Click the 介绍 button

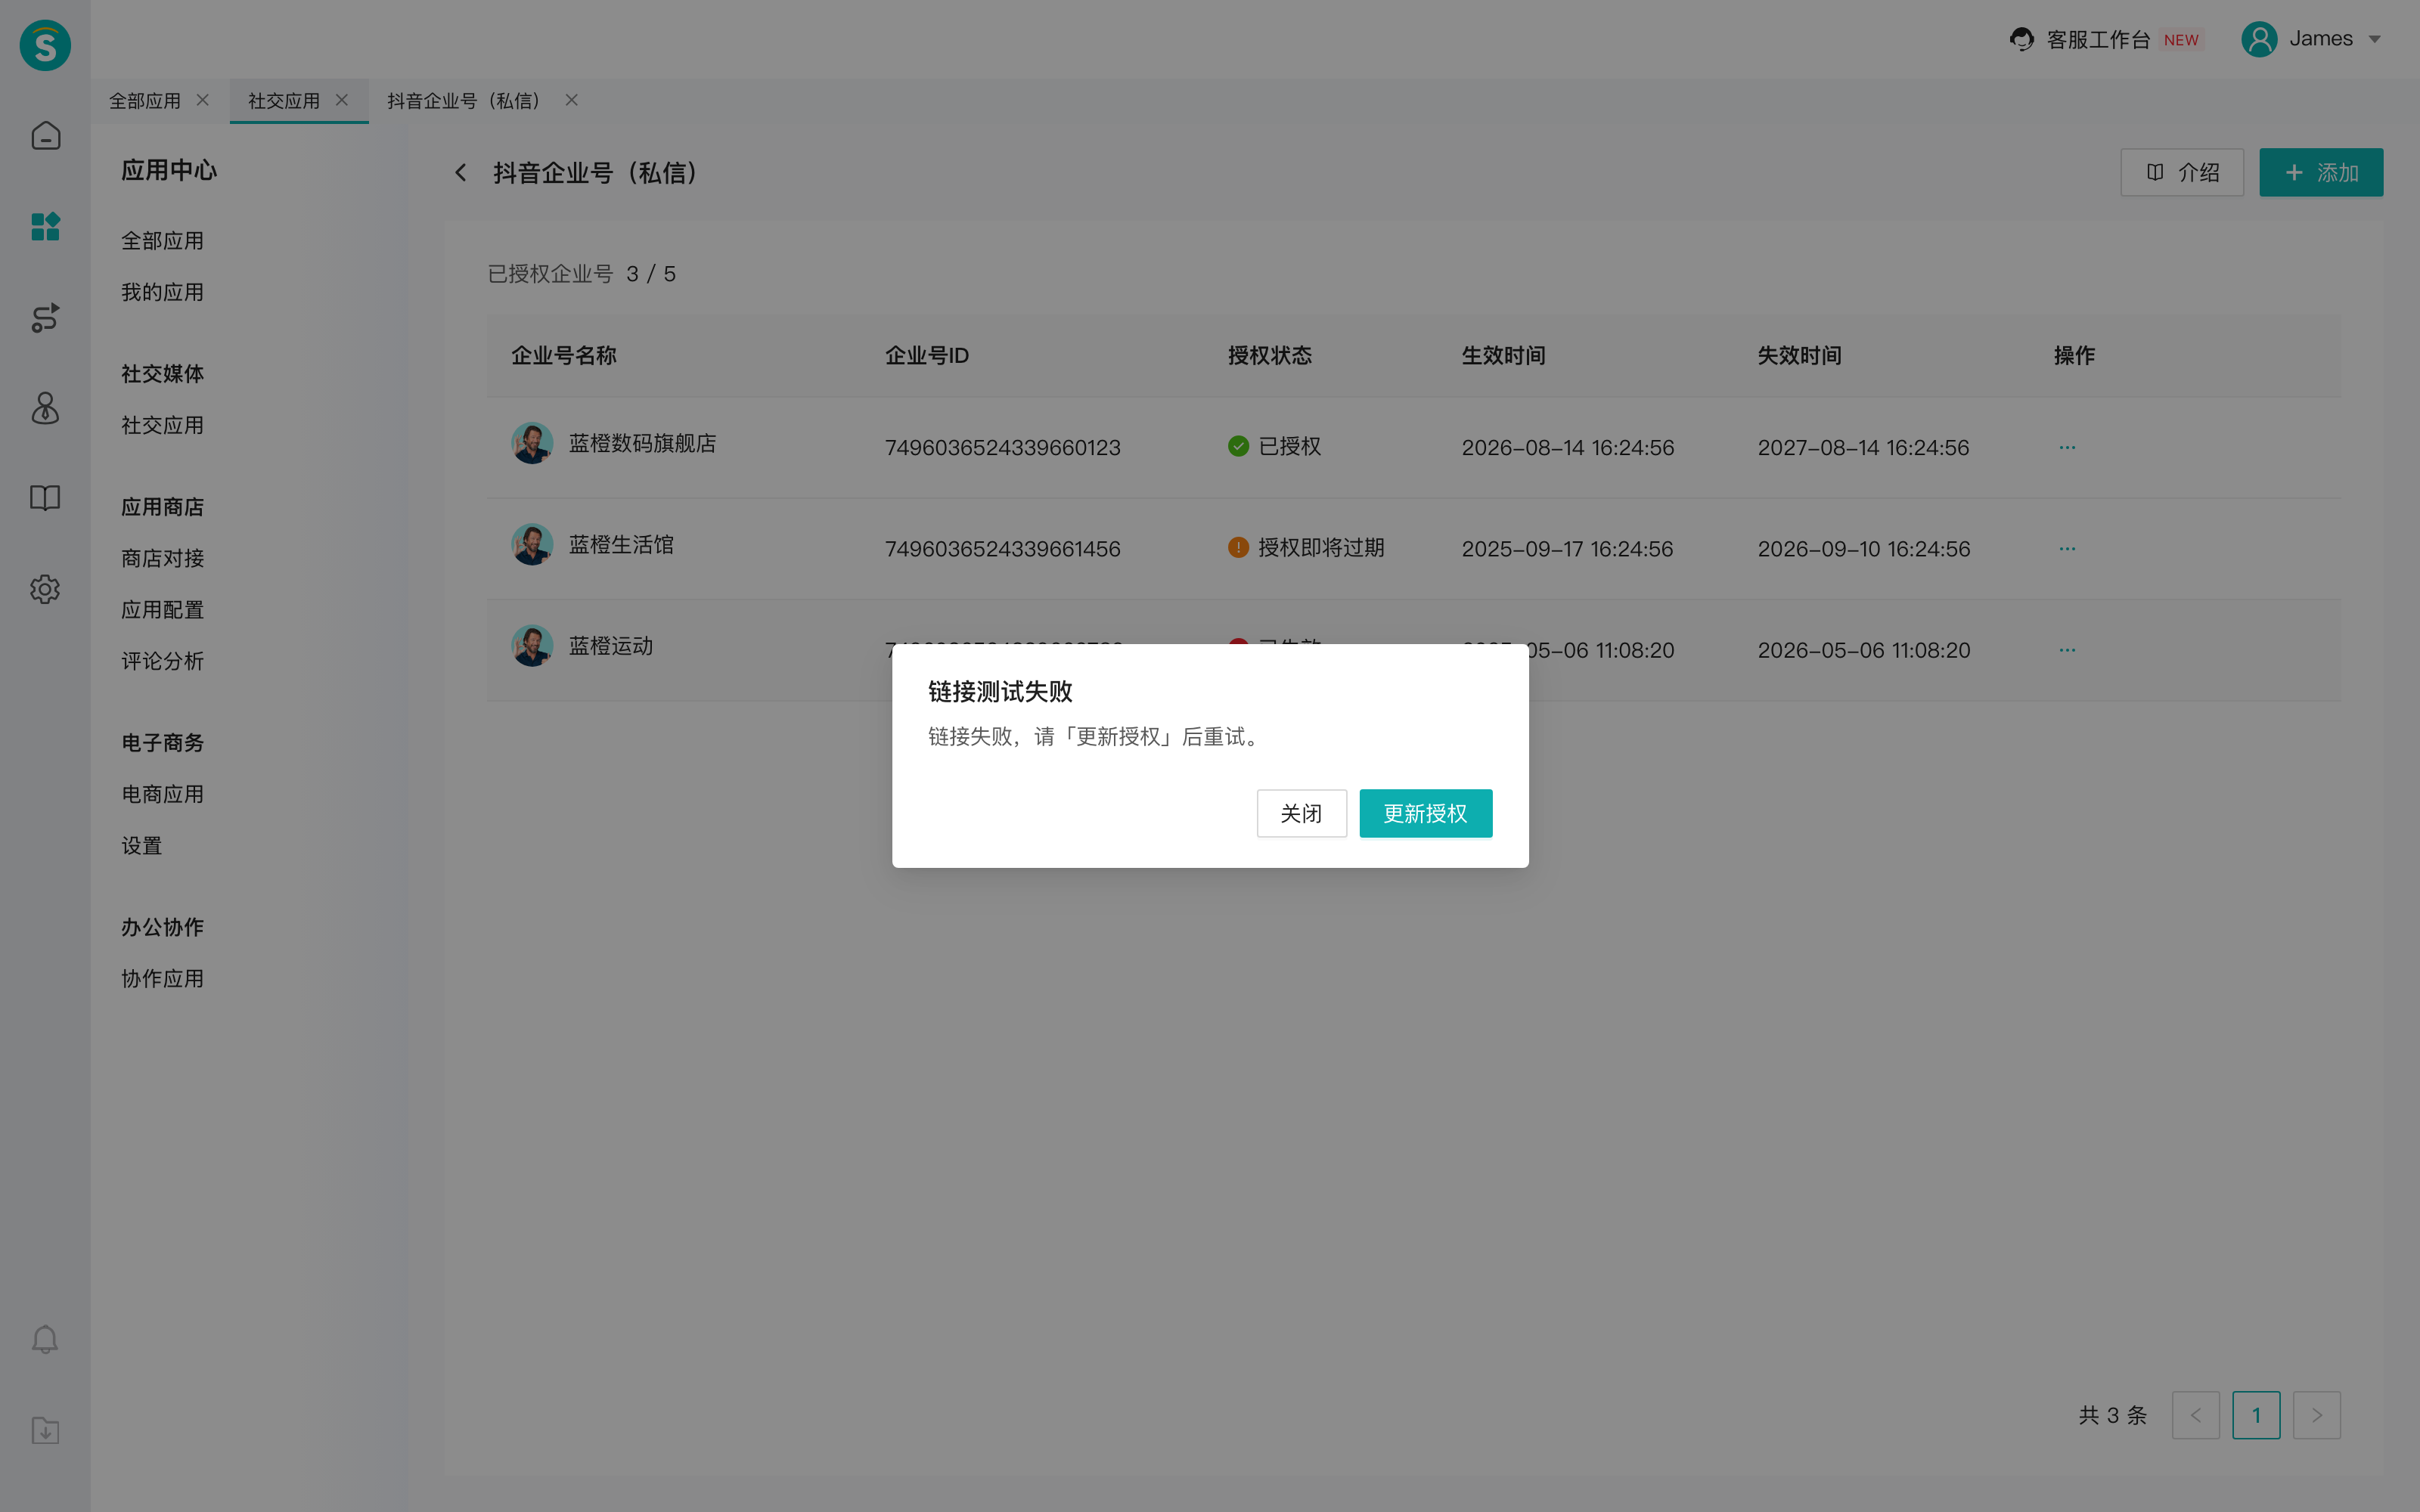(x=2182, y=173)
